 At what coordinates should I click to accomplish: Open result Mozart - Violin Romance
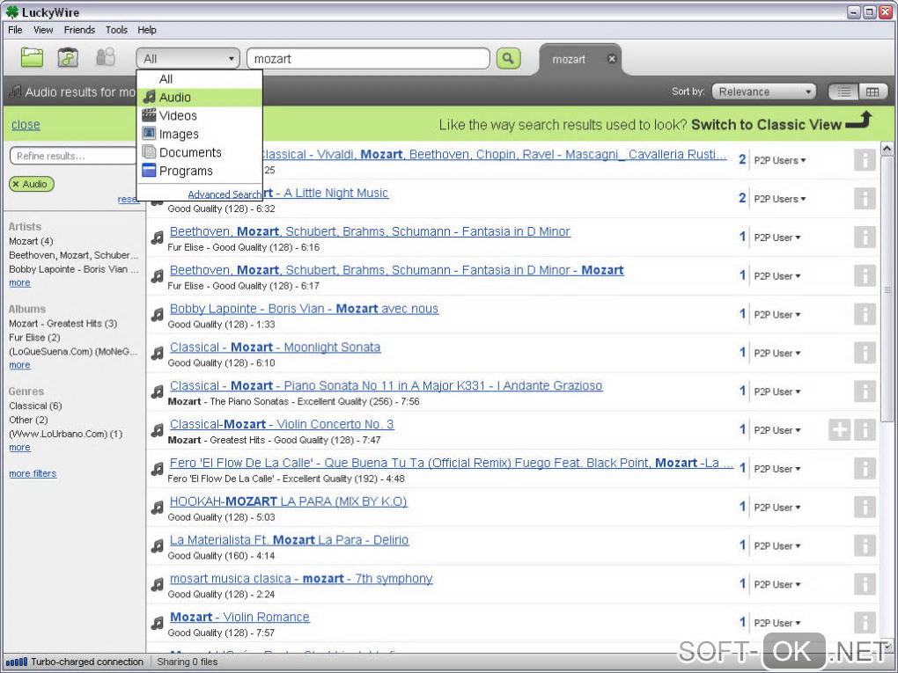[x=239, y=618]
